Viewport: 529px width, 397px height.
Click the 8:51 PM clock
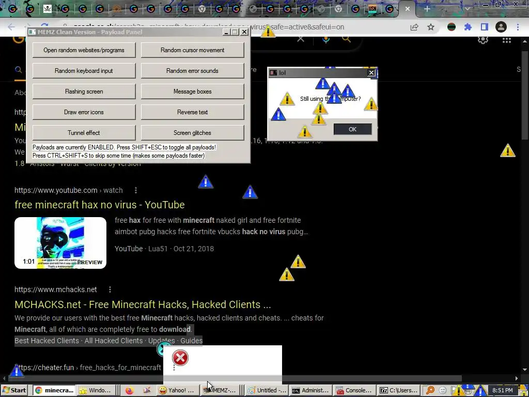pos(502,390)
